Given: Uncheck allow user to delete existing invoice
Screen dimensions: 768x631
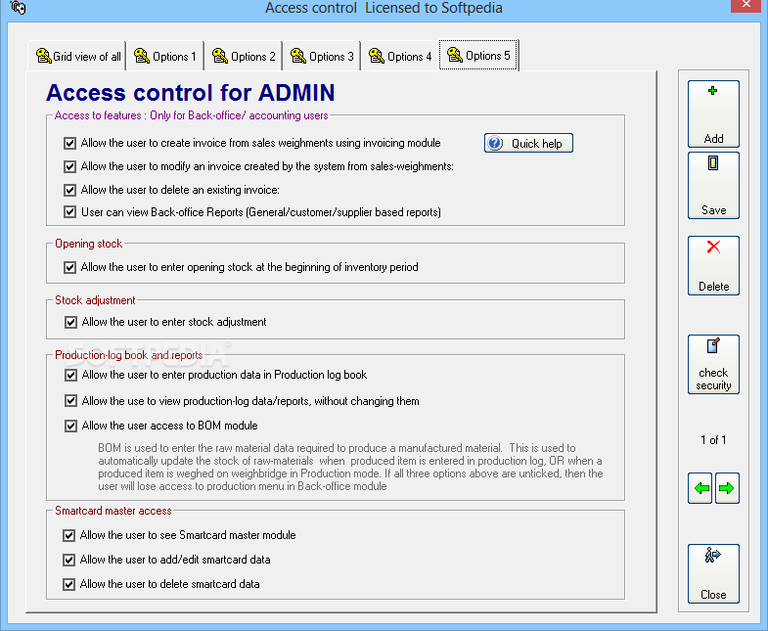Looking at the screenshot, I should (69, 190).
